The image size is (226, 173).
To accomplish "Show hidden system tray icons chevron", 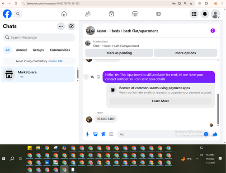I will [197, 159].
